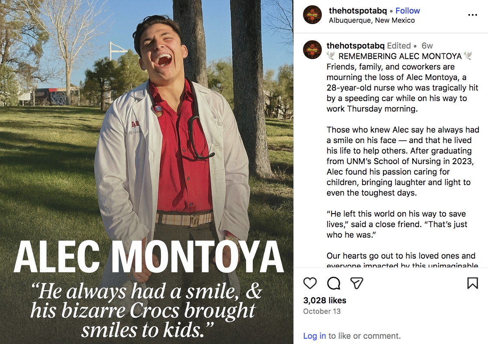View who liked via 3,028 likes
488x344 pixels.
(x=324, y=300)
